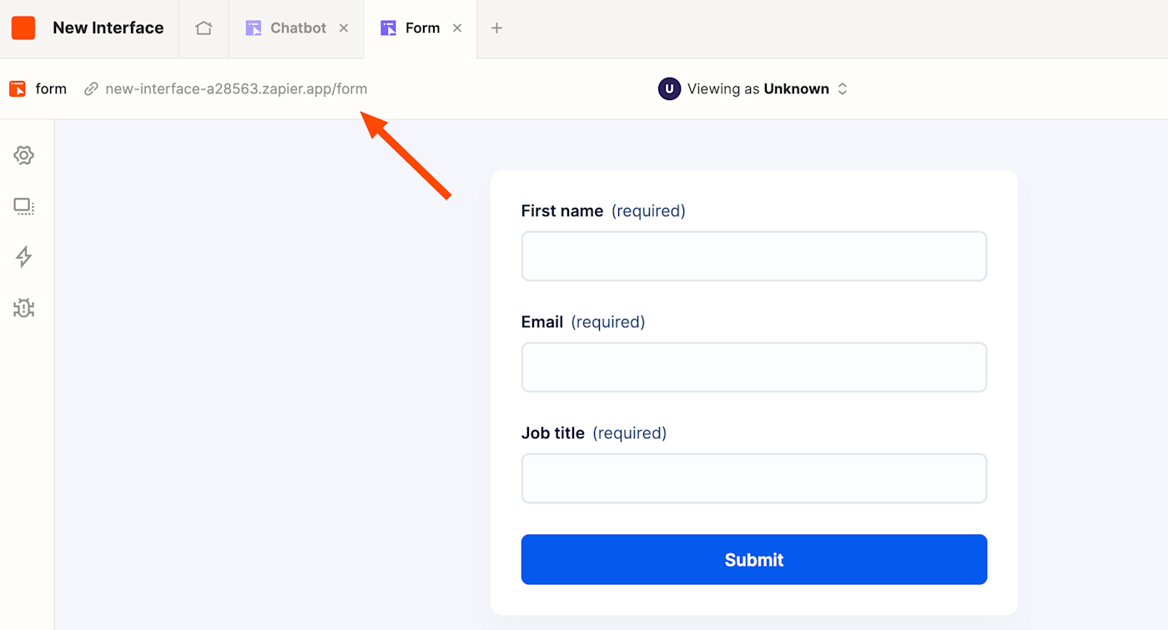Screen dimensions: 1168x630
Task: Open the Zaps lightning icon
Action: [x=23, y=257]
